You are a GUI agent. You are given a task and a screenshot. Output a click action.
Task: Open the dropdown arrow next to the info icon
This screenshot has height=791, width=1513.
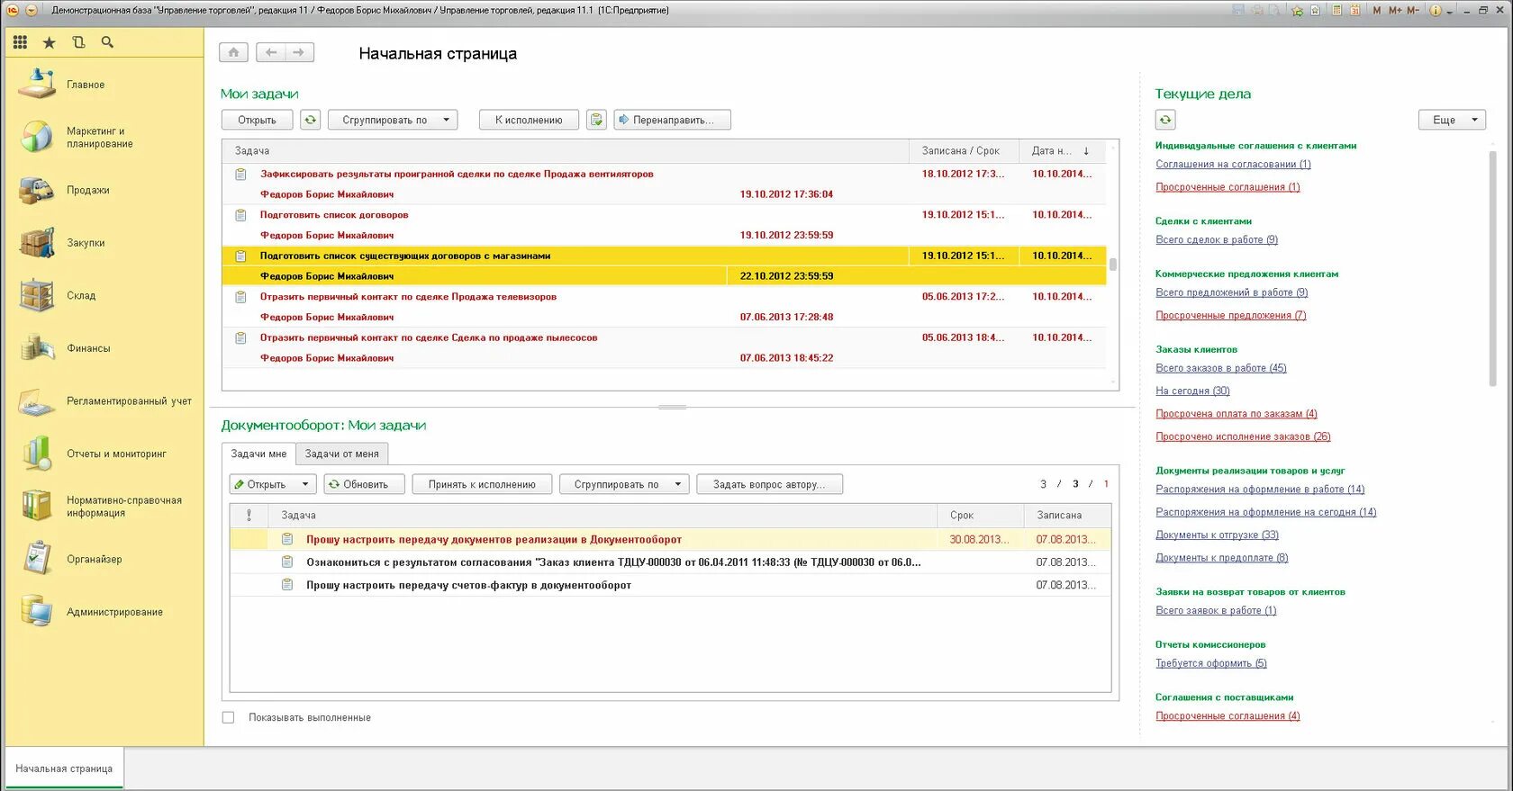[x=1449, y=12]
